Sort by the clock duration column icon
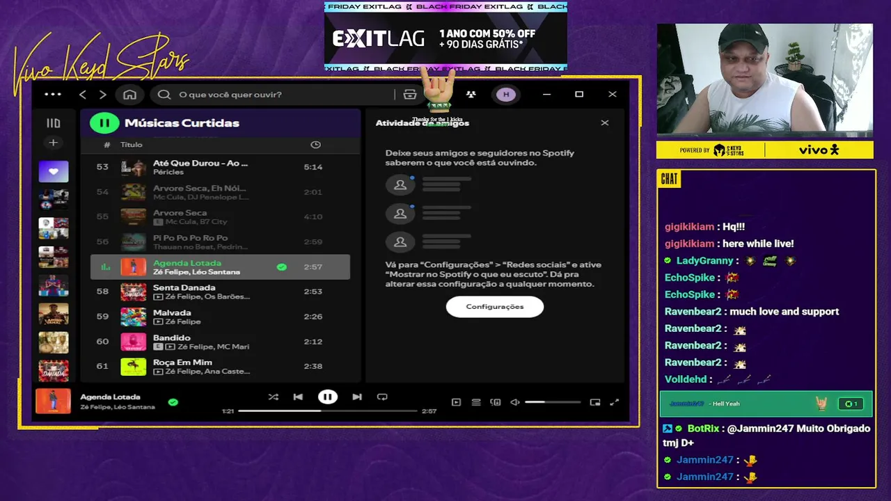Screen dimensions: 891x501 pyautogui.click(x=315, y=145)
